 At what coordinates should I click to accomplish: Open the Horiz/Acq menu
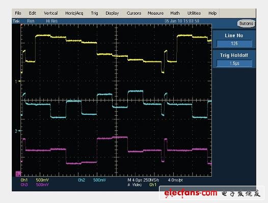(74, 13)
